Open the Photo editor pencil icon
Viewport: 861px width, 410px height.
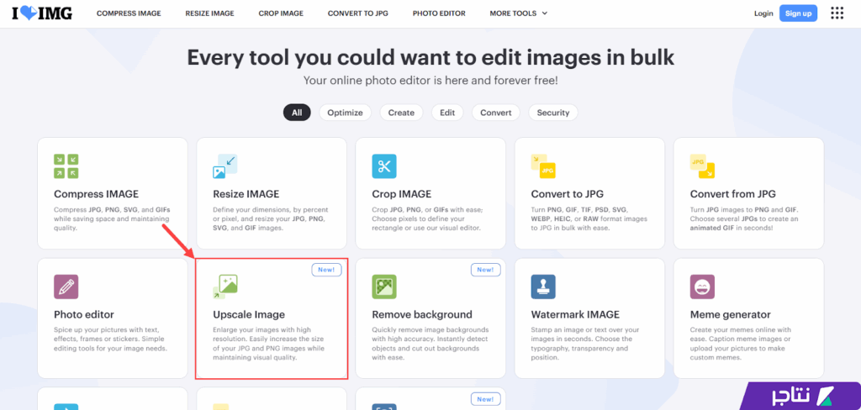66,286
